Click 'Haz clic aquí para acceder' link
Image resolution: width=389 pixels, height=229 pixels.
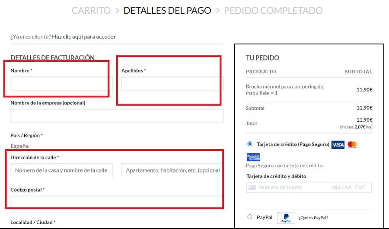tap(84, 37)
